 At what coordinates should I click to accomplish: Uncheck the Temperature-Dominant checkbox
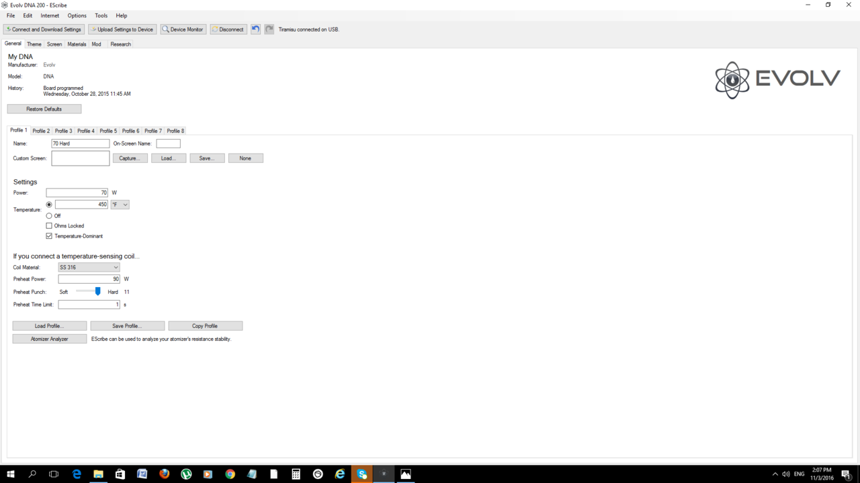tap(49, 236)
